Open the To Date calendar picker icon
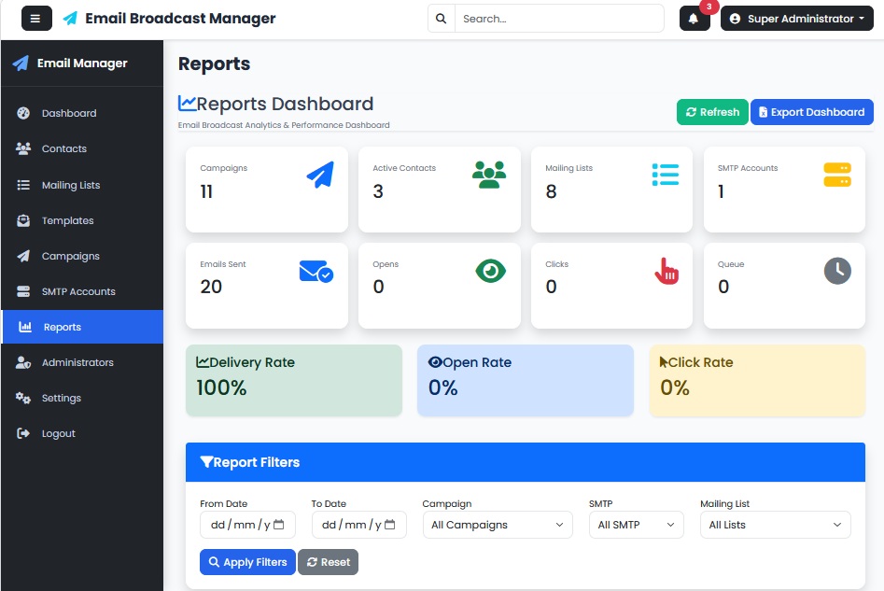This screenshot has width=884, height=591. coord(389,525)
